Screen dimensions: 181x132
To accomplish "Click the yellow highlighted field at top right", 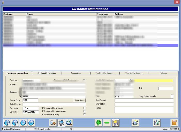I will pyautogui.click(x=154, y=80).
